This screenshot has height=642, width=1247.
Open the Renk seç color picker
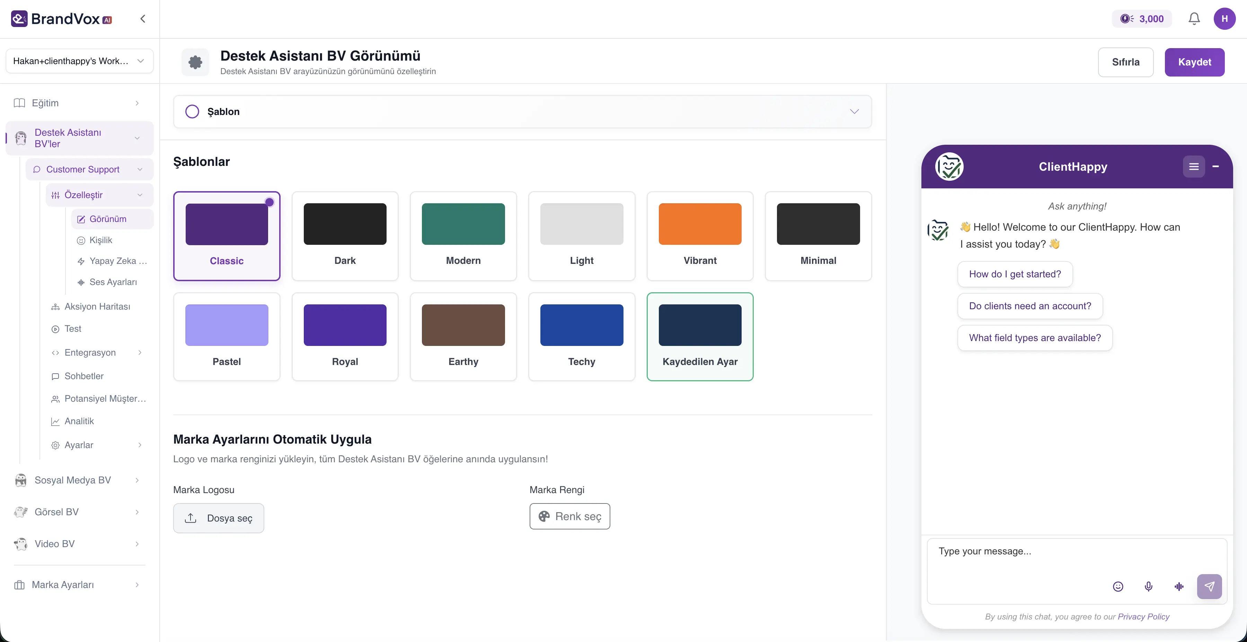[570, 517]
